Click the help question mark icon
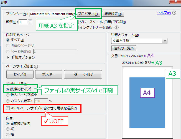Image resolution: width=181 pixels, height=139 pixels. (174, 13)
